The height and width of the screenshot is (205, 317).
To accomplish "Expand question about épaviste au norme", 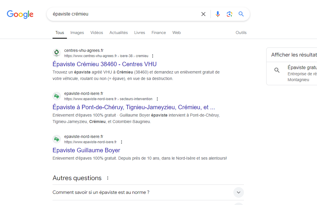I will click(148, 192).
